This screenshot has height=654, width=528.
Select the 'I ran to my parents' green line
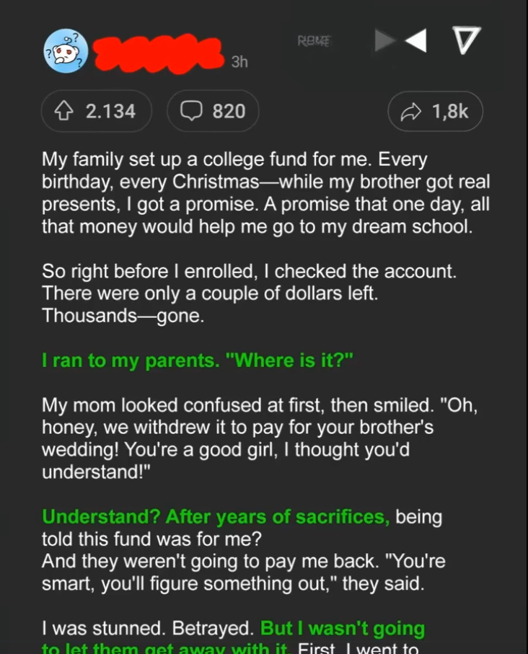(198, 361)
